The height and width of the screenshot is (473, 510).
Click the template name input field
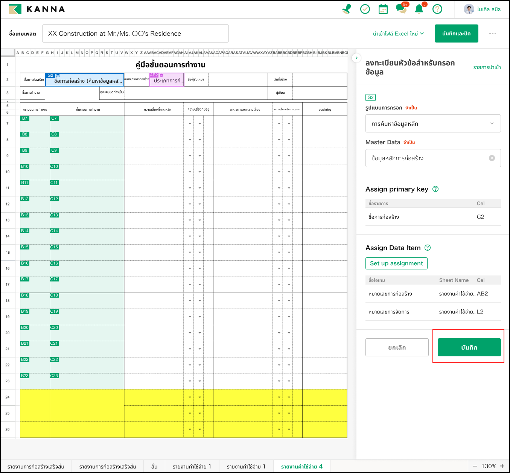pyautogui.click(x=135, y=33)
